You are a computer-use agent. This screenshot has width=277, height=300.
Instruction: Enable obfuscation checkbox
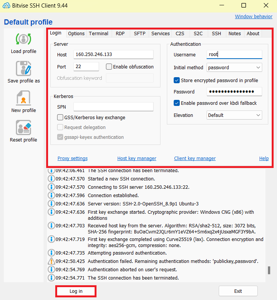[x=109, y=67]
